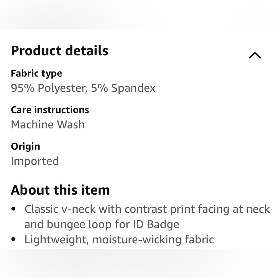Screen dimensions: 278x278
Task: Select the Fabric type label
Action: 36,74
